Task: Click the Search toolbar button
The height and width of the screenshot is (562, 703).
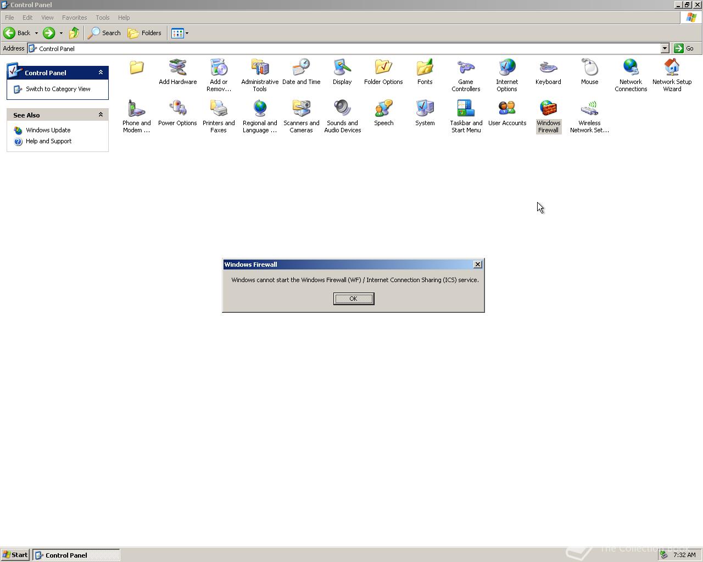Action: point(104,33)
